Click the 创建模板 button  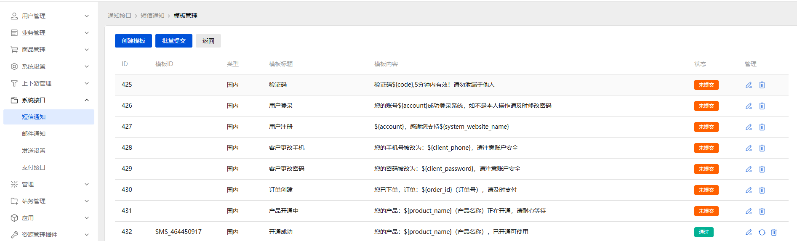[133, 41]
